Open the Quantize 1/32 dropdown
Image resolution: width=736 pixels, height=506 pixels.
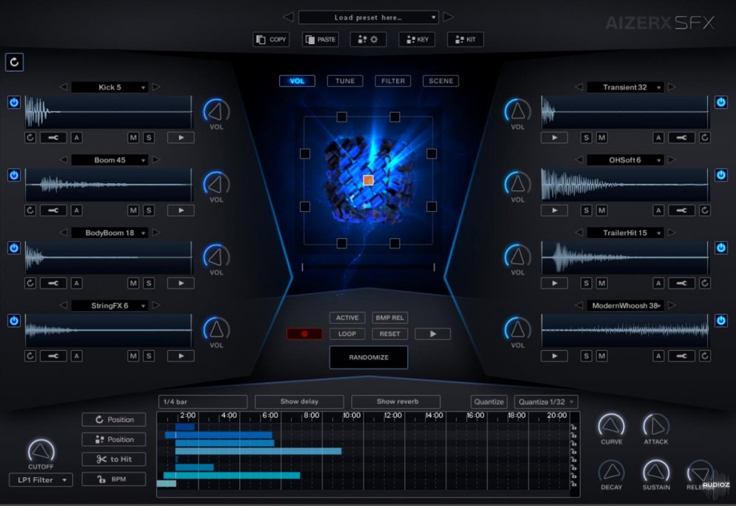point(546,402)
